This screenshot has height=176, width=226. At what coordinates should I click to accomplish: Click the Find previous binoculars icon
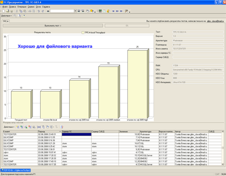(x=83, y=11)
